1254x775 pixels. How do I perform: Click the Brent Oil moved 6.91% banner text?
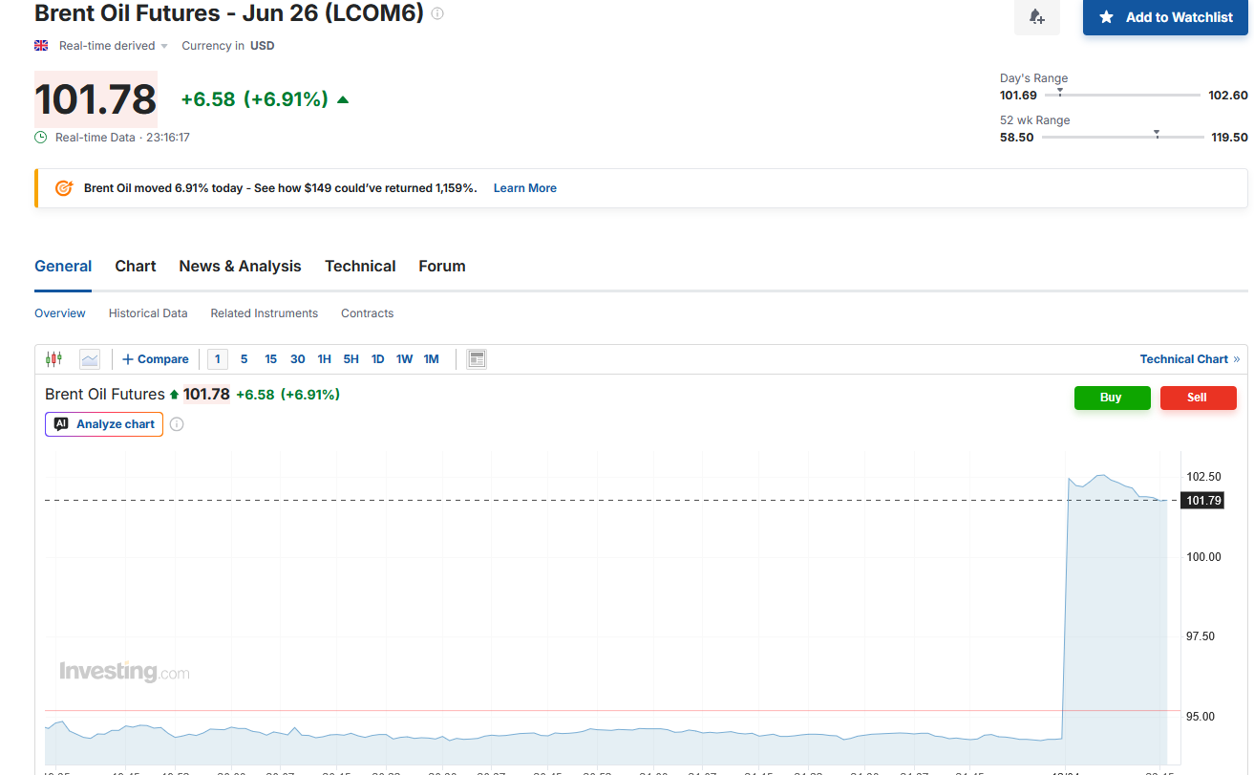tap(281, 188)
